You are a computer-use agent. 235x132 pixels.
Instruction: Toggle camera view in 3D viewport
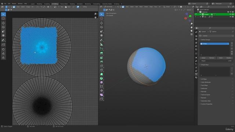192,31
